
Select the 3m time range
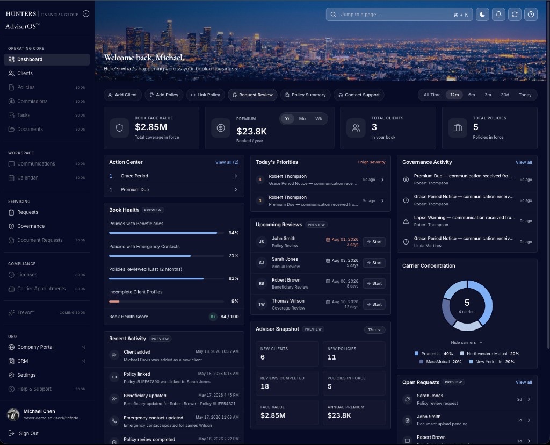[x=488, y=95]
